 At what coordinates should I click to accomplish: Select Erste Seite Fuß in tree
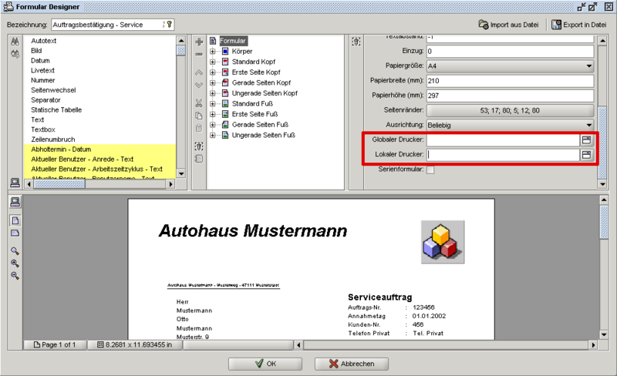(253, 114)
